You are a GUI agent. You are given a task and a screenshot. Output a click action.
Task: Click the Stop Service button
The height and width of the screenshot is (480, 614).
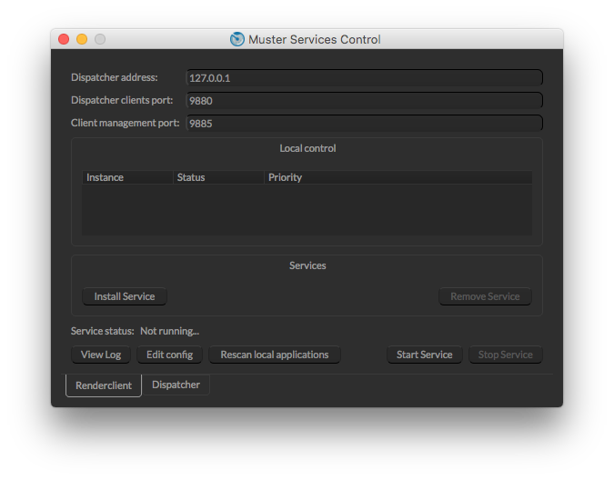(505, 355)
